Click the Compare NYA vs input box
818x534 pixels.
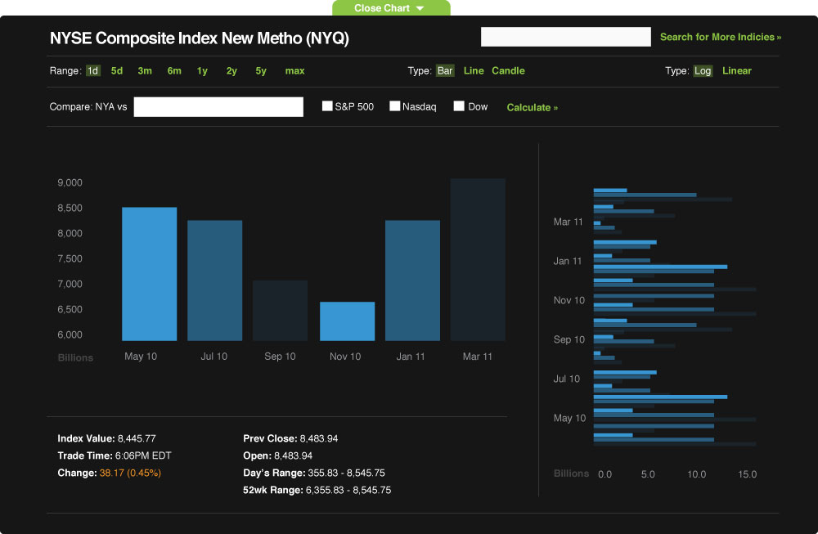click(218, 107)
